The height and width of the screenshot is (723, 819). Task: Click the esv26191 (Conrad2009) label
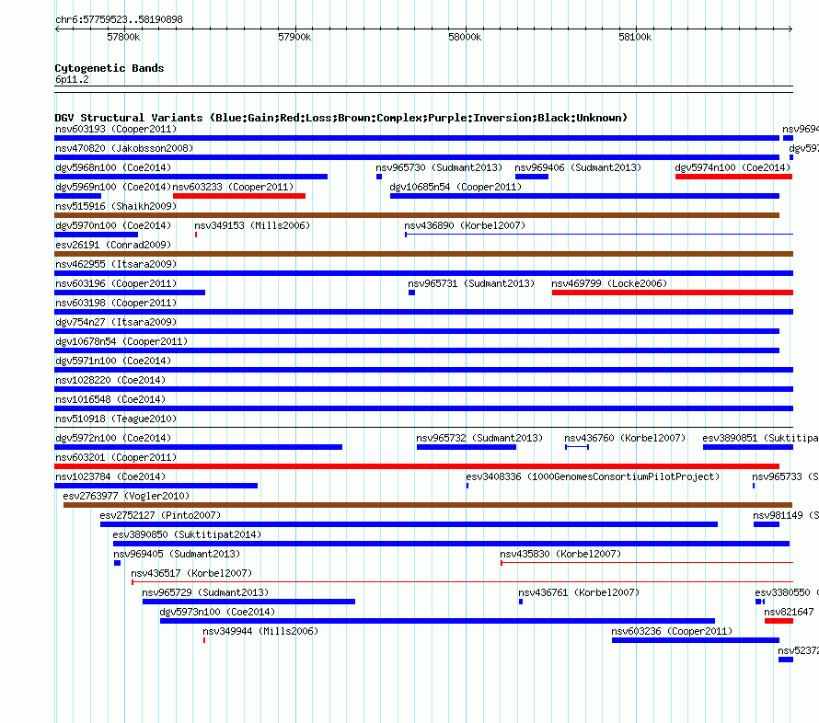[x=113, y=245]
